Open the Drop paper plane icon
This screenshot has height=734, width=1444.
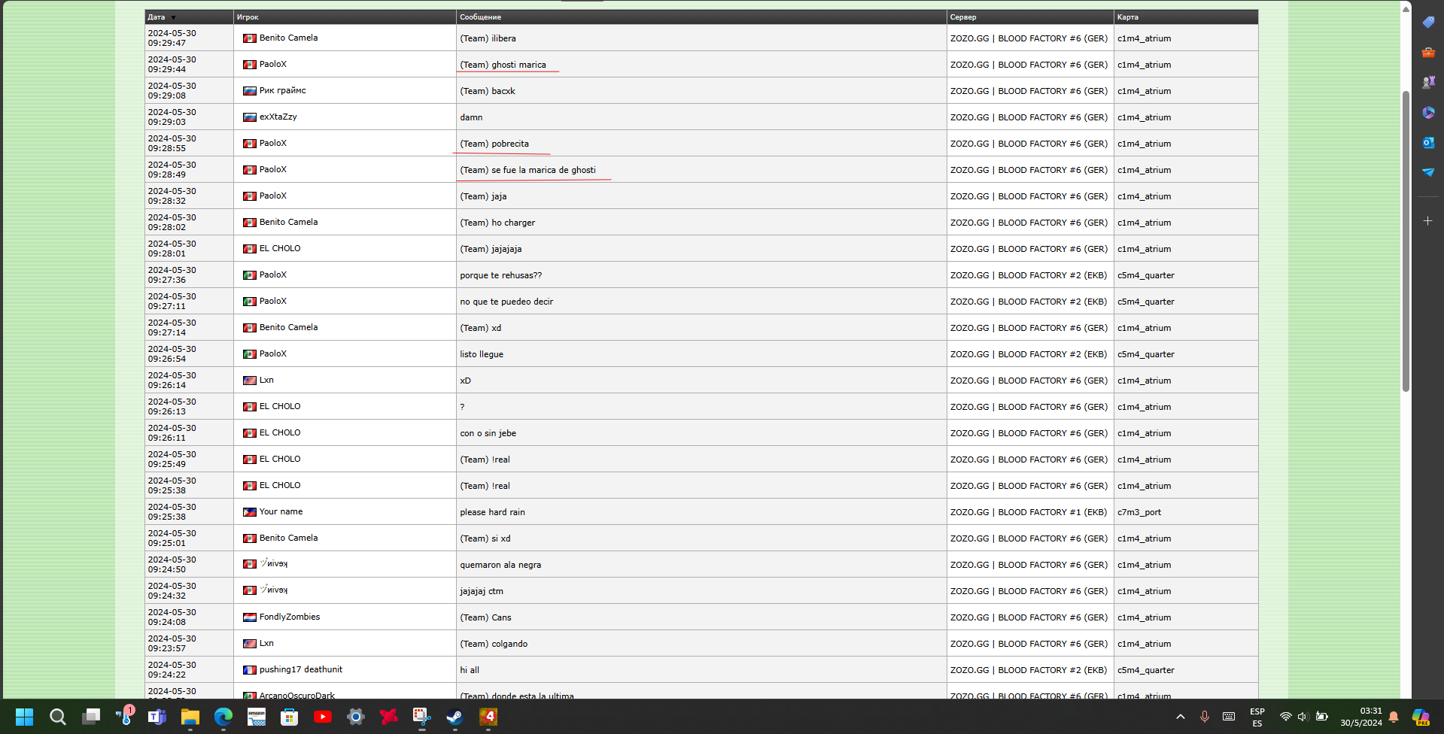point(1428,172)
